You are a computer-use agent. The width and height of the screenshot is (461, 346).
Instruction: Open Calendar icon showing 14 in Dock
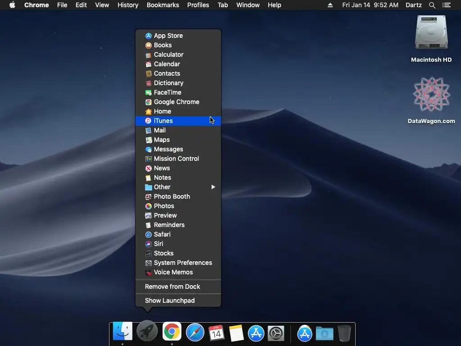click(216, 333)
